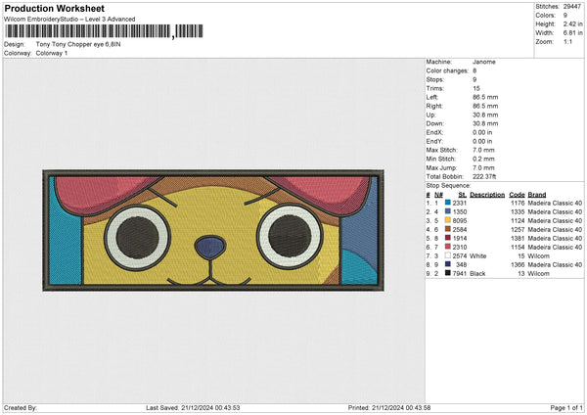Click the White swatch in stop 7
This screenshot has width=587, height=415.
[x=448, y=254]
